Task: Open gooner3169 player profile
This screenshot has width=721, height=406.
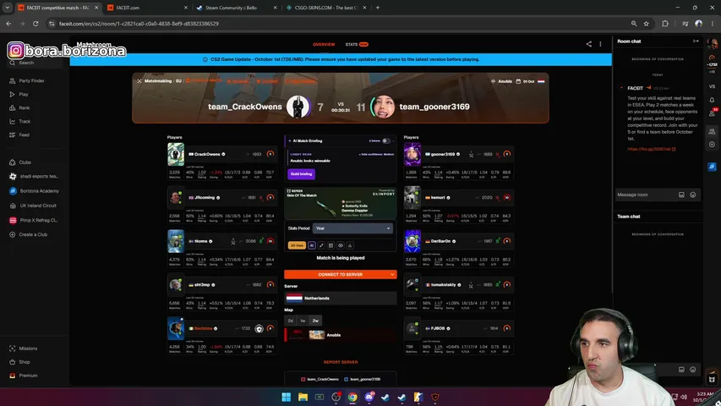Action: point(443,154)
